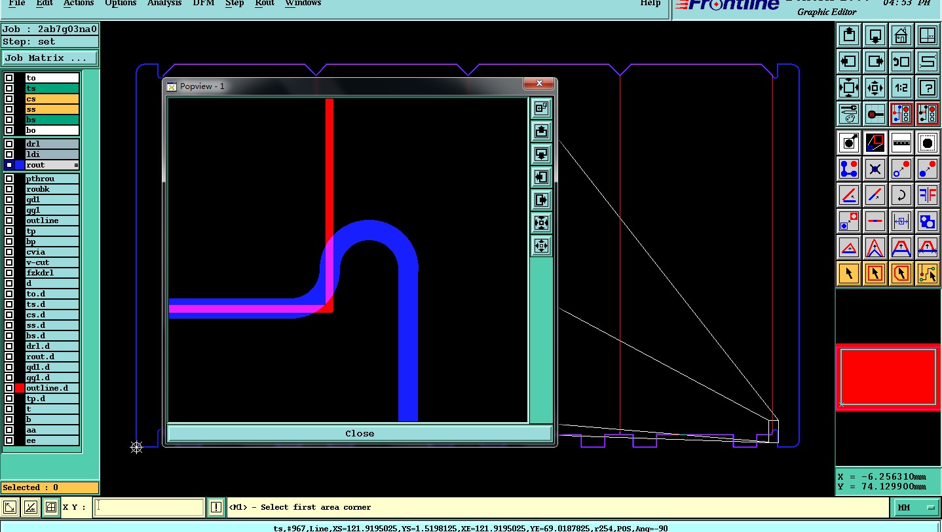Click the Selected : 0 status label

pos(50,488)
